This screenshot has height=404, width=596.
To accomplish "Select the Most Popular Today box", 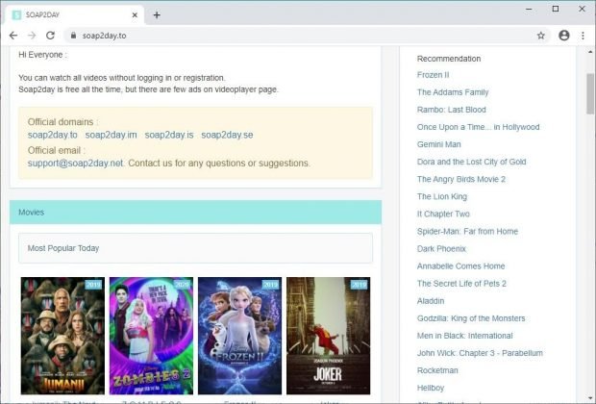I will coord(195,248).
